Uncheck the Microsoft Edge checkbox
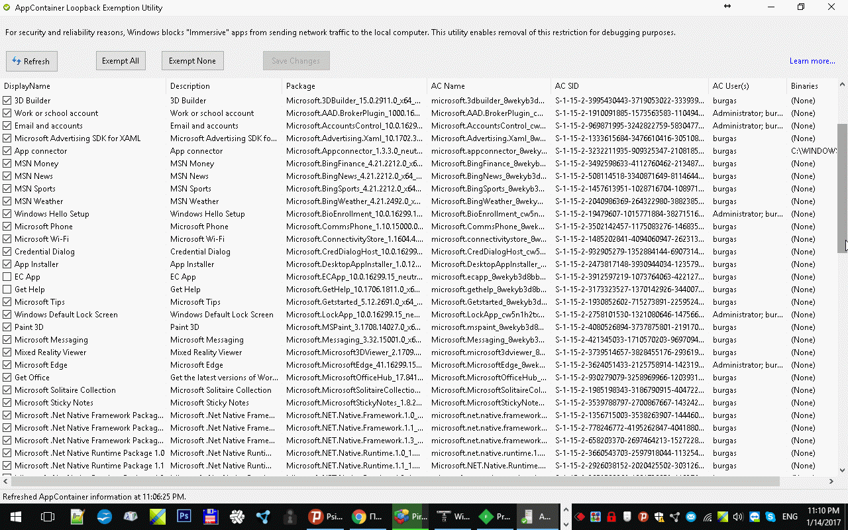848x530 pixels. click(x=7, y=365)
